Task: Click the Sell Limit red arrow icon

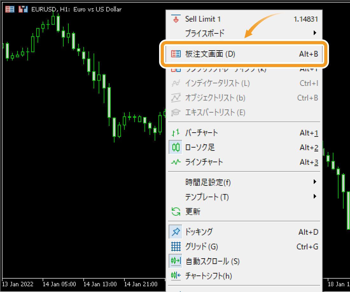Action: [176, 19]
